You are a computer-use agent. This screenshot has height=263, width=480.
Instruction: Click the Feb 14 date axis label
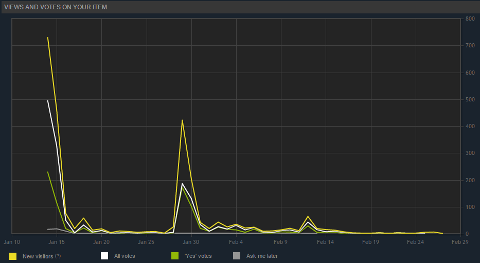coord(326,242)
